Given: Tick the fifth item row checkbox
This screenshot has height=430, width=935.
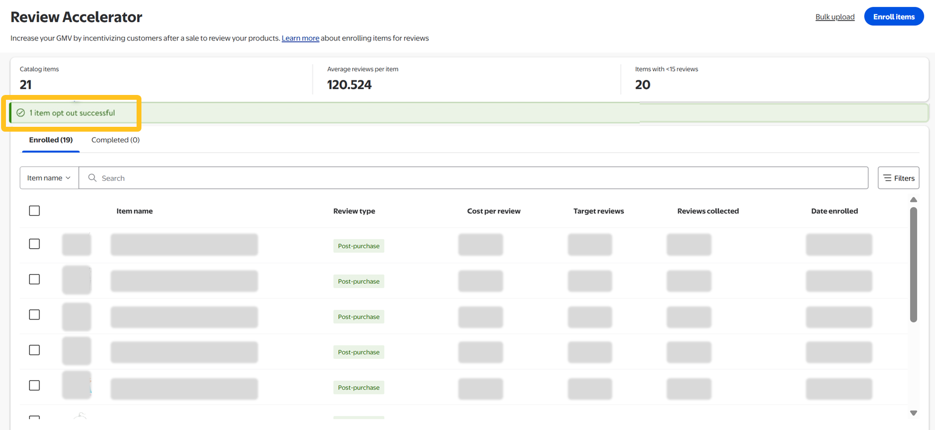Looking at the screenshot, I should (35, 385).
